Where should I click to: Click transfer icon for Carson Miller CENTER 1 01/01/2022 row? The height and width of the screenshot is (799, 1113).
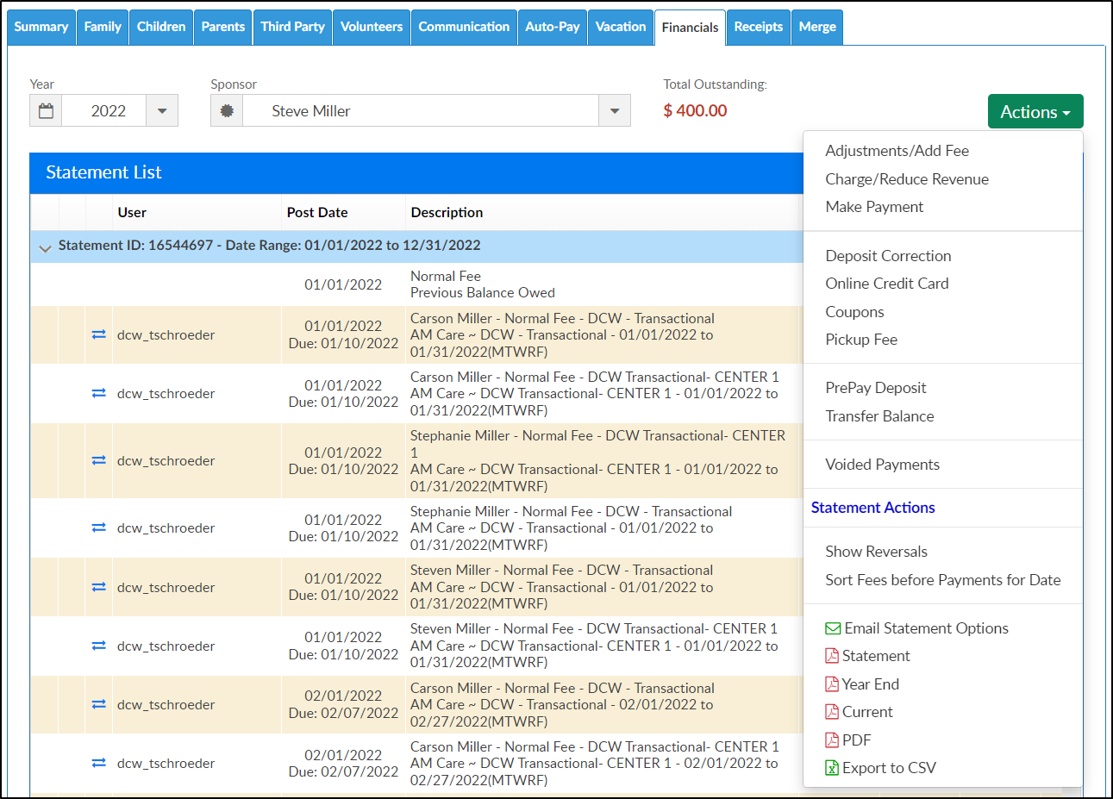click(x=99, y=393)
